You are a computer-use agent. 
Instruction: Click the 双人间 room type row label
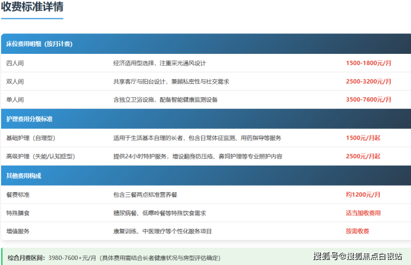[15, 82]
